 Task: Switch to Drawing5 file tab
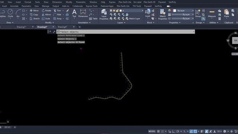pyautogui.click(x=62, y=27)
